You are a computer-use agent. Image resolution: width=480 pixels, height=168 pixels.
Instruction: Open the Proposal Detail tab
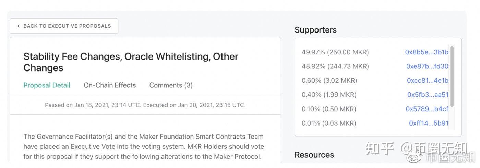47,85
